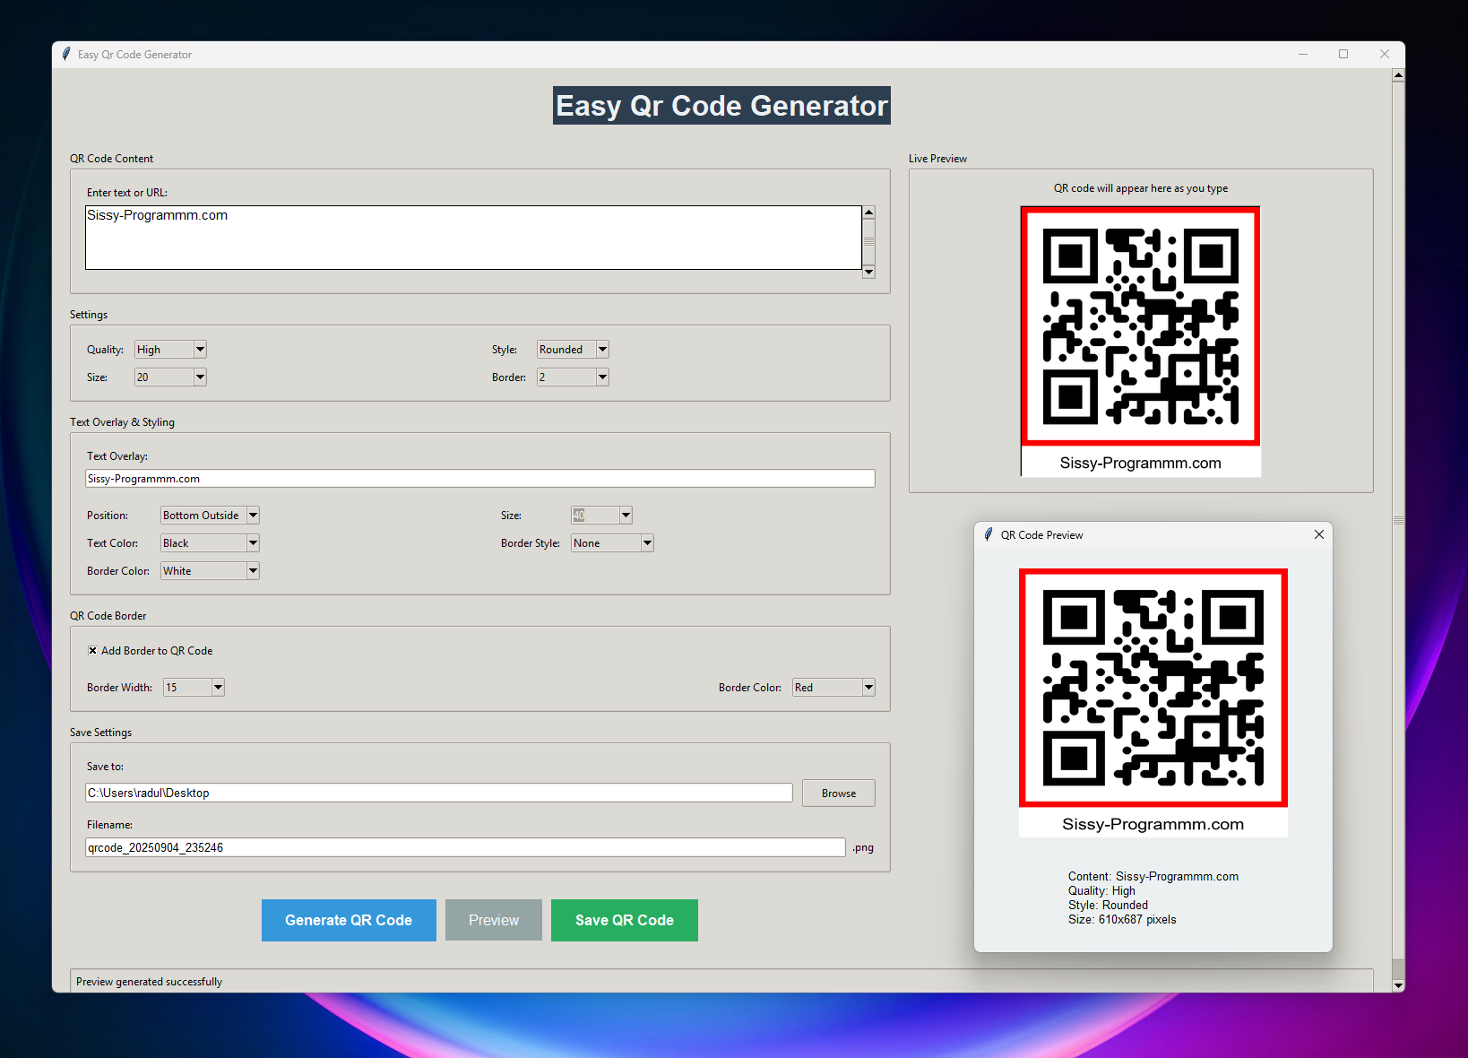1468x1058 pixels.
Task: Choose the QR border color dropdown set to Red
Action: (x=868, y=688)
